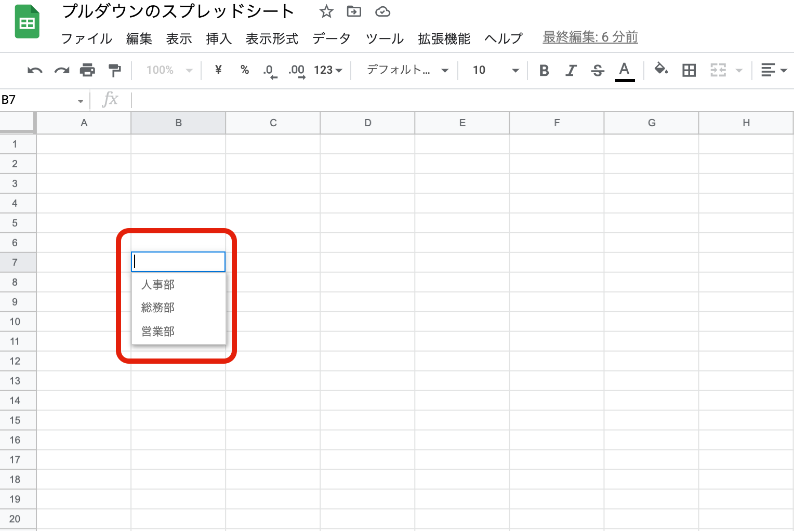Select column D header
The image size is (794, 531).
pyautogui.click(x=367, y=123)
